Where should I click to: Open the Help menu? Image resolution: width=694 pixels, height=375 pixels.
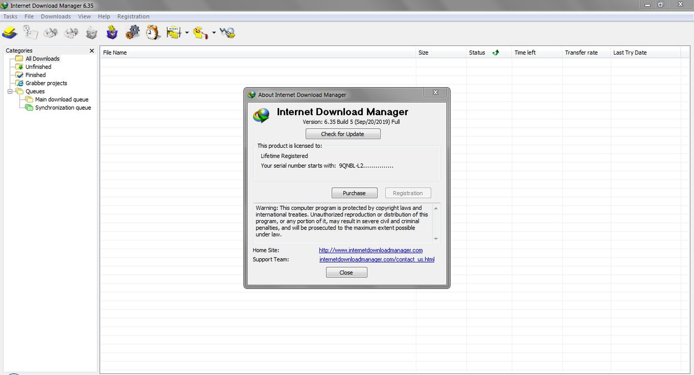click(x=104, y=16)
